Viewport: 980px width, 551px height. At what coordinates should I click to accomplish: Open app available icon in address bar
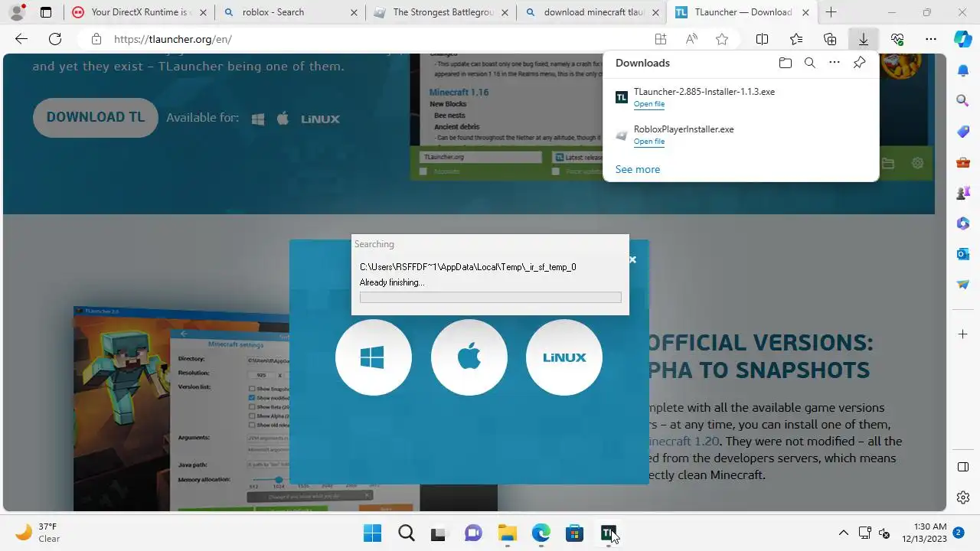[661, 39]
